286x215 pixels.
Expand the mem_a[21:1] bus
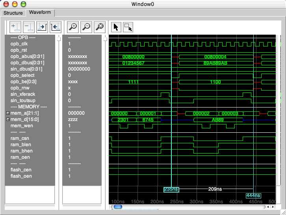(8, 113)
